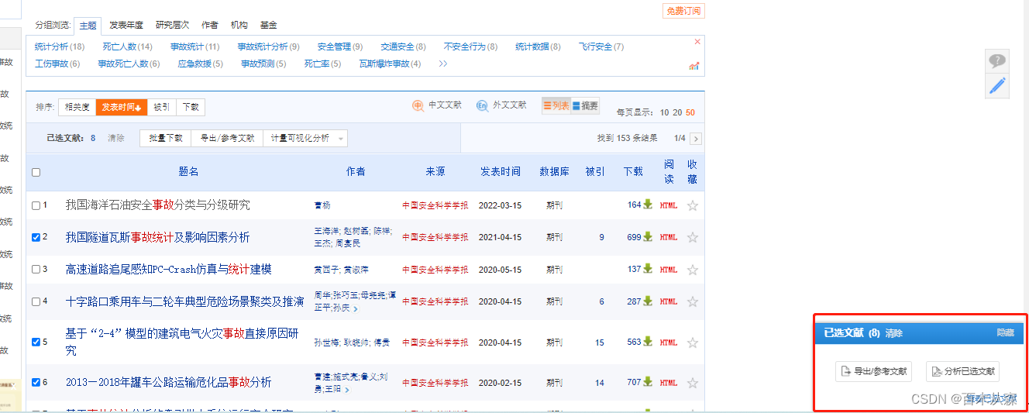Screen dimensions: 1029x413
Task: Toggle 发表时间 sort order
Action: (x=122, y=108)
